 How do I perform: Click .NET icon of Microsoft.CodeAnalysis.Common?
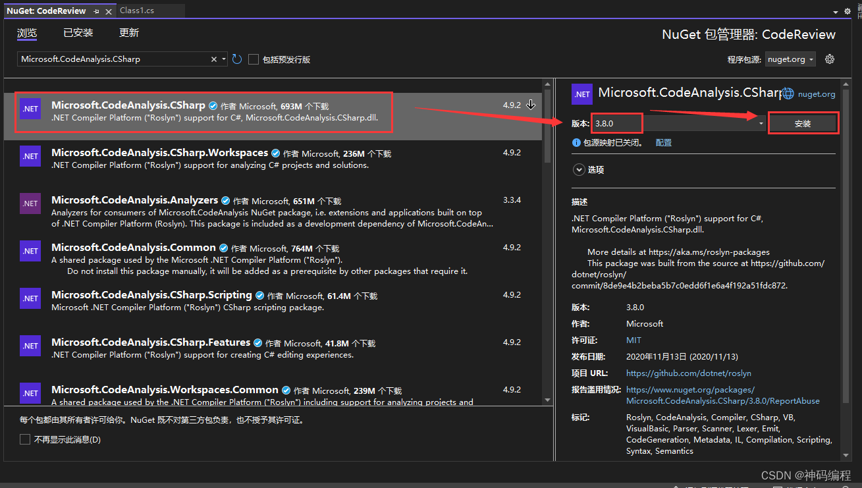click(x=30, y=251)
